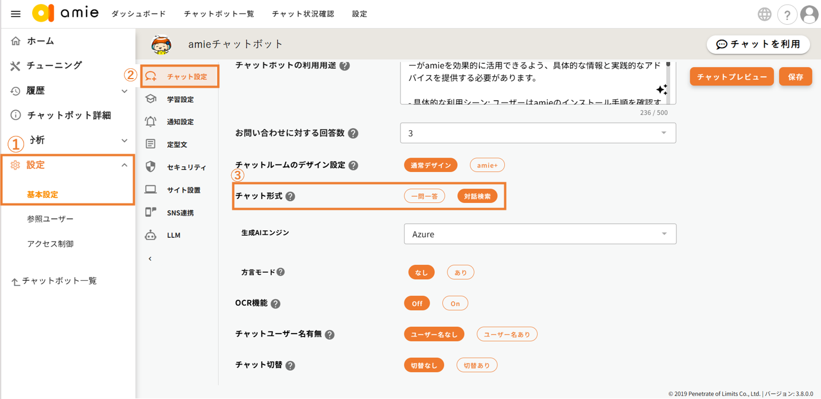The width and height of the screenshot is (821, 399).
Task: Click the help question mark in header
Action: [x=787, y=15]
